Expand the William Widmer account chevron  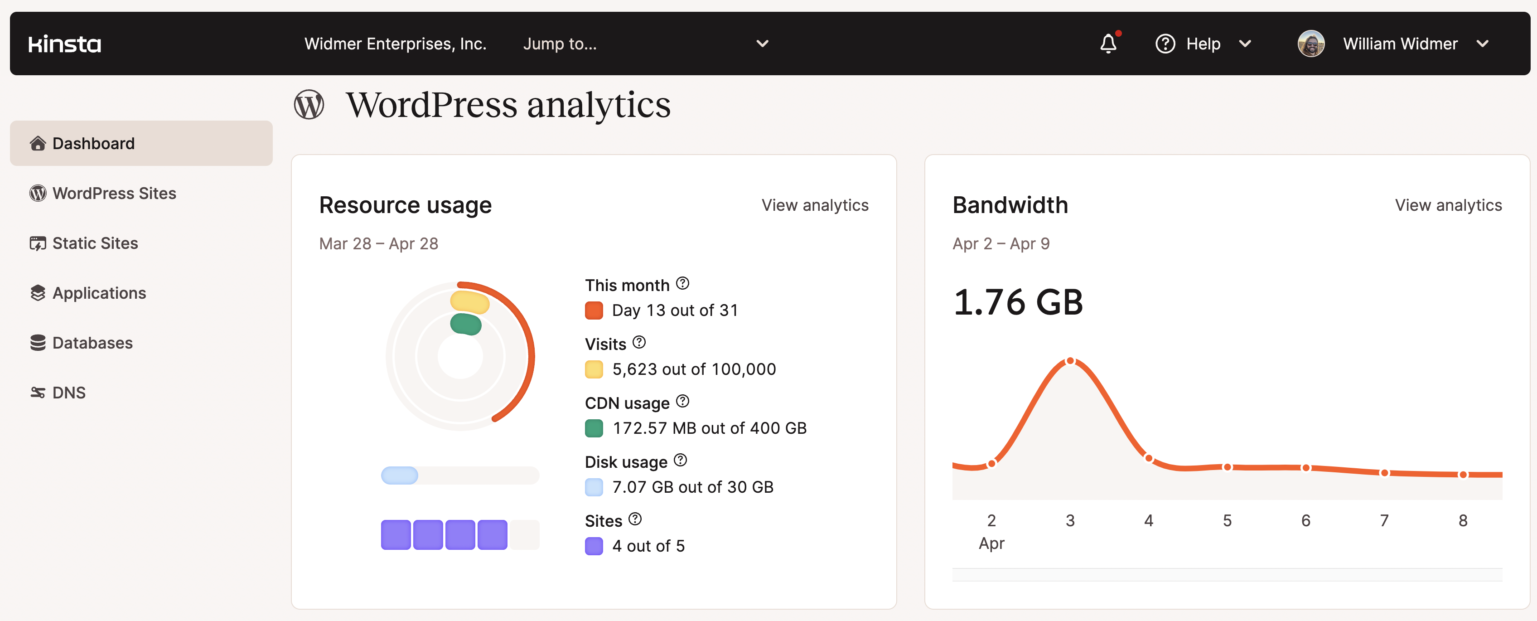point(1482,44)
